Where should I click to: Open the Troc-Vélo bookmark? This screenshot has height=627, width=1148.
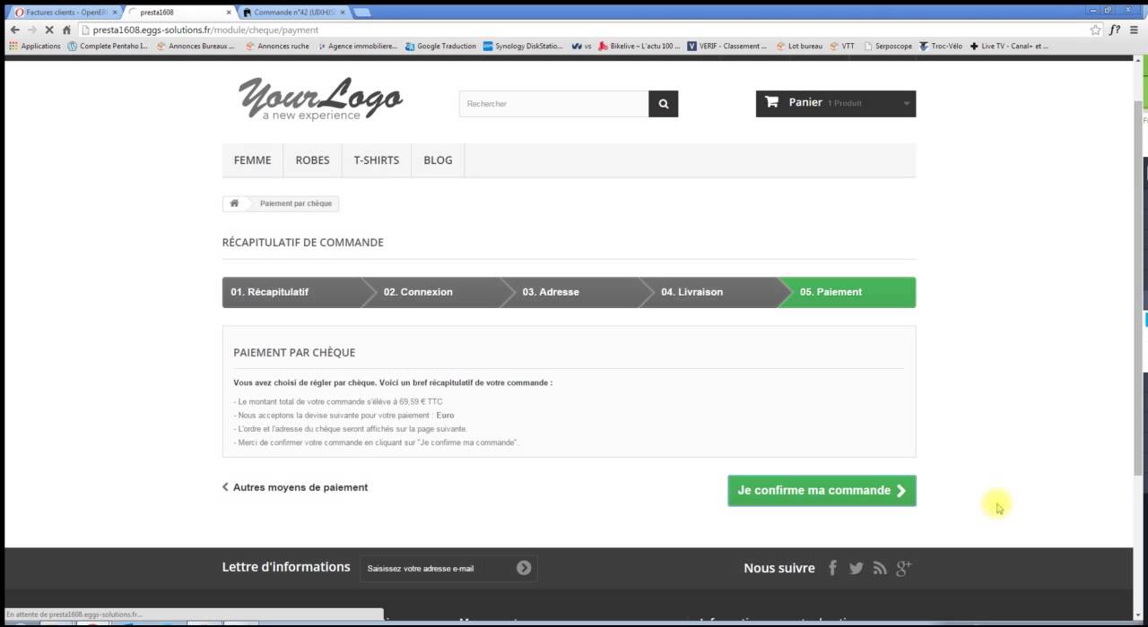tap(940, 46)
